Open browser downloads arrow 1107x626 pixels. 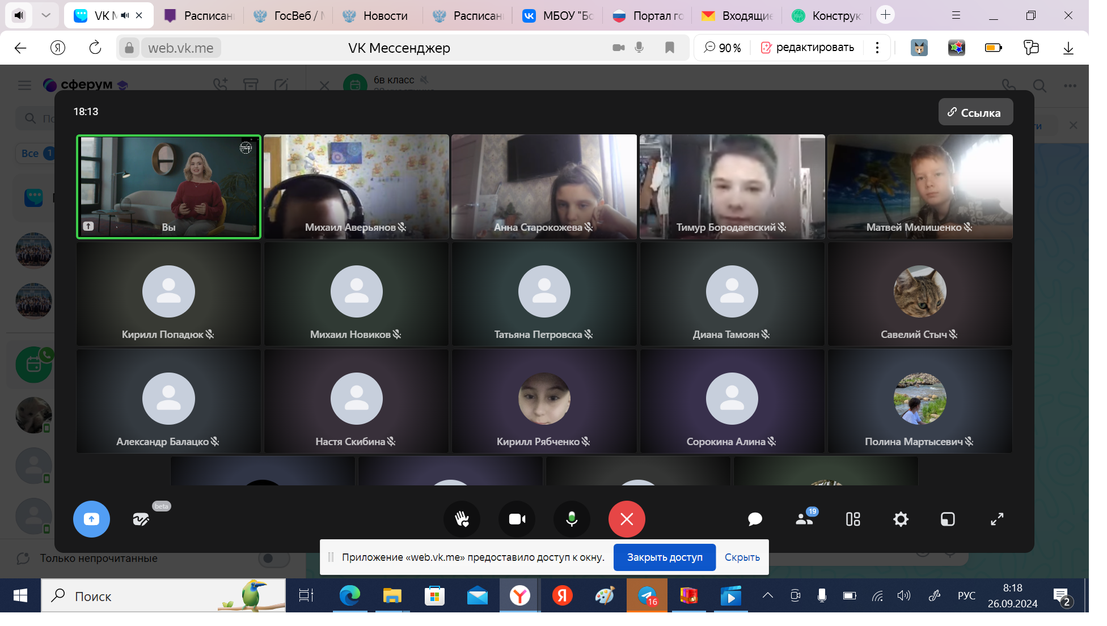click(1068, 48)
